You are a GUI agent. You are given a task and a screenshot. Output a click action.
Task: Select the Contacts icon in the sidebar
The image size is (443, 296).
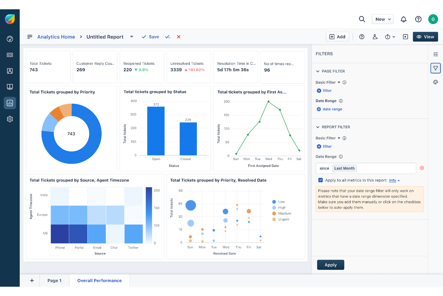(10, 71)
